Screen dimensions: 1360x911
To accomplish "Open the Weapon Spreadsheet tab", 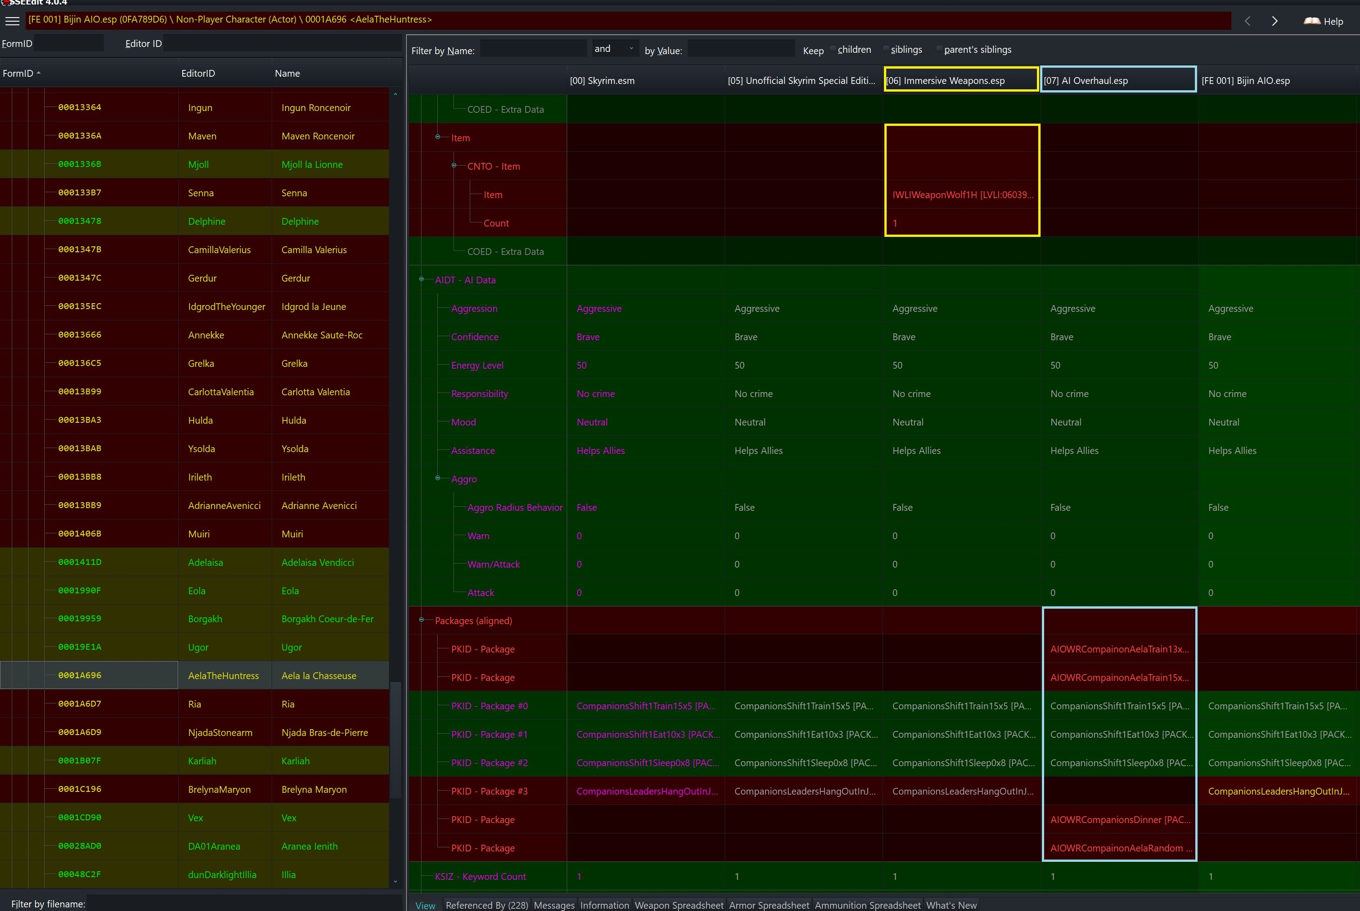I will (x=679, y=905).
